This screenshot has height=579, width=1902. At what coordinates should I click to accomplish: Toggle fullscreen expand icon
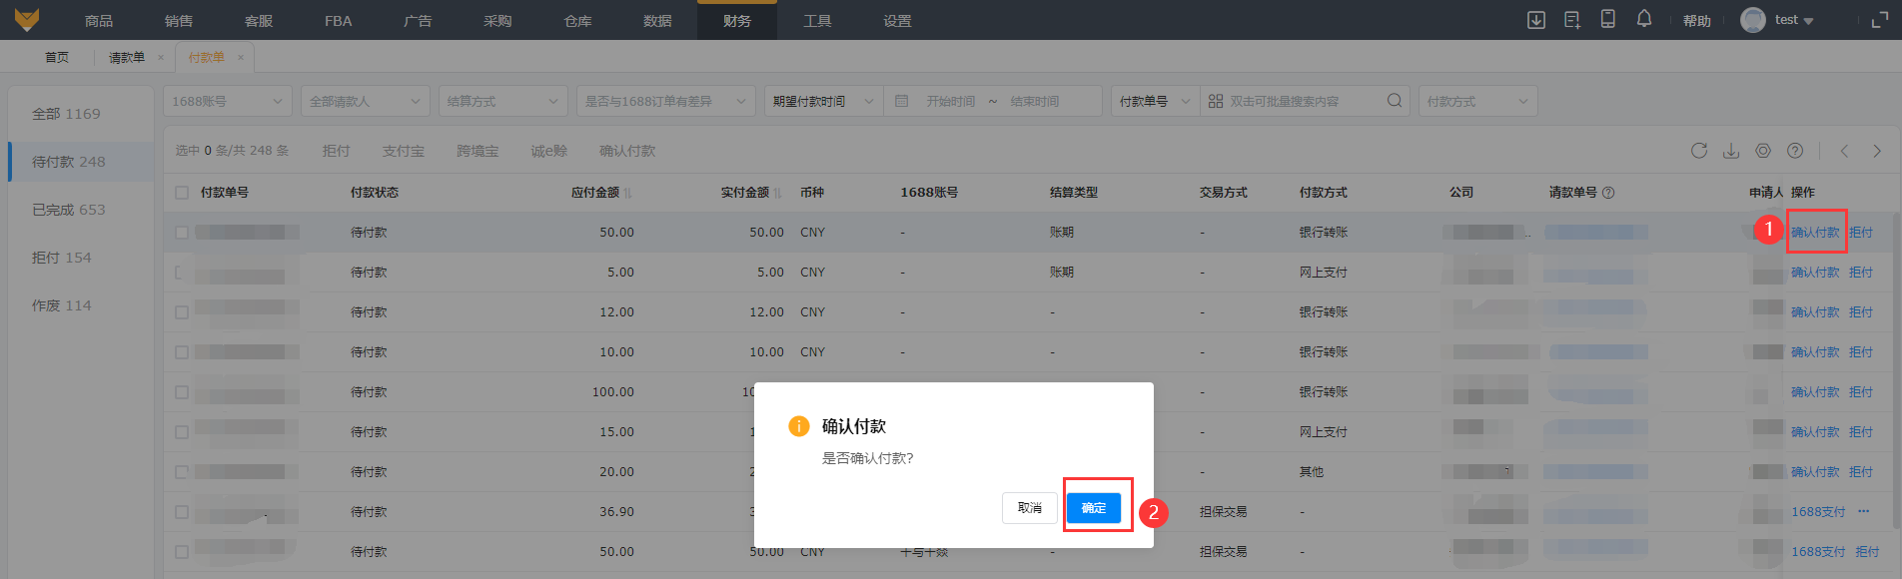pyautogui.click(x=1880, y=20)
